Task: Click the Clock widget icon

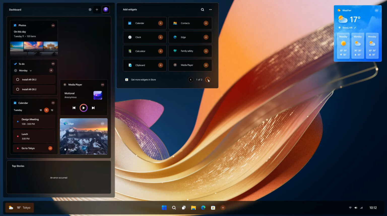Action: point(130,37)
